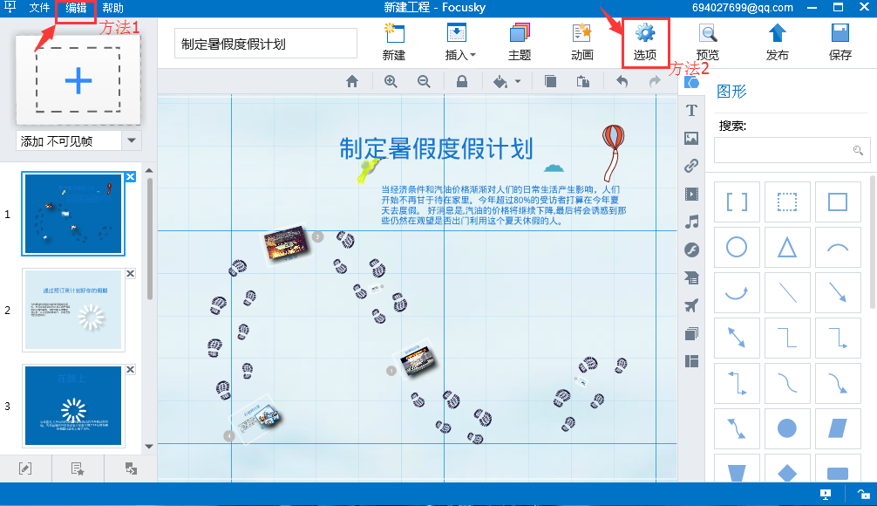Click the home view icon
The image size is (877, 506).
352,82
